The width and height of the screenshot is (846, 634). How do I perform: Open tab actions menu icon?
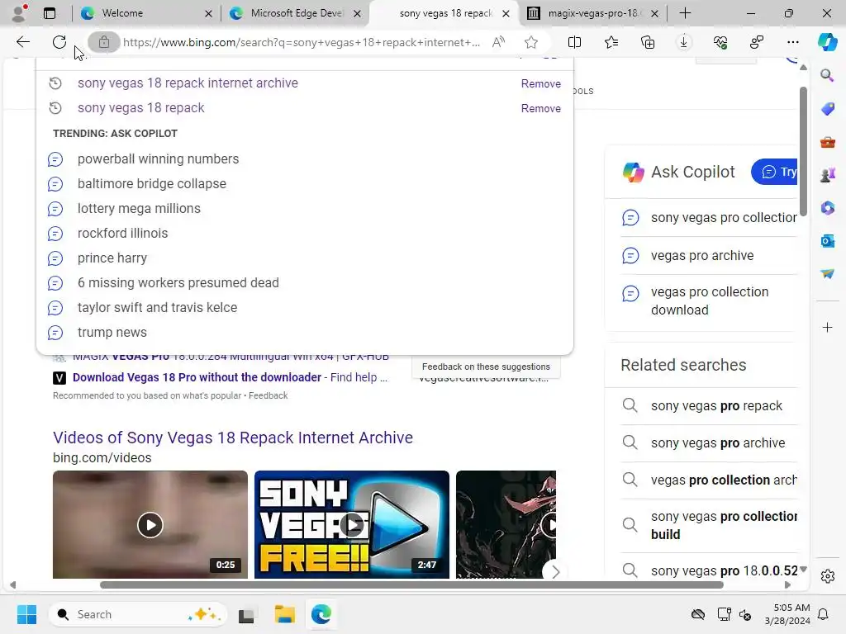[x=50, y=13]
